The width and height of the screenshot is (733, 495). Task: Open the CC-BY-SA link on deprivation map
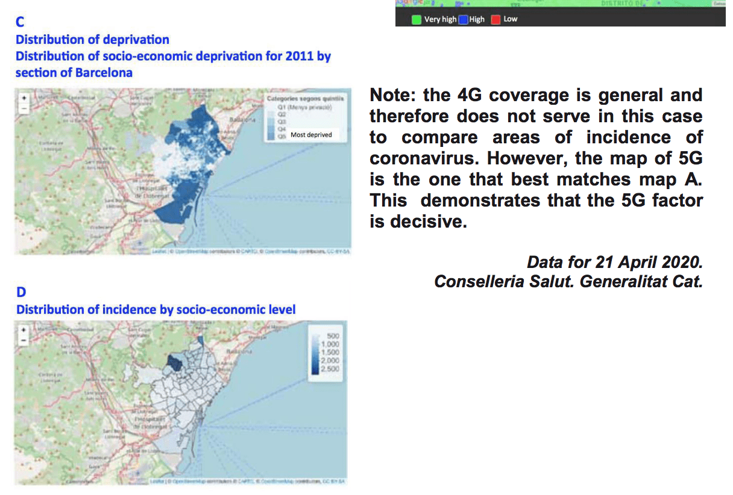pos(338,251)
